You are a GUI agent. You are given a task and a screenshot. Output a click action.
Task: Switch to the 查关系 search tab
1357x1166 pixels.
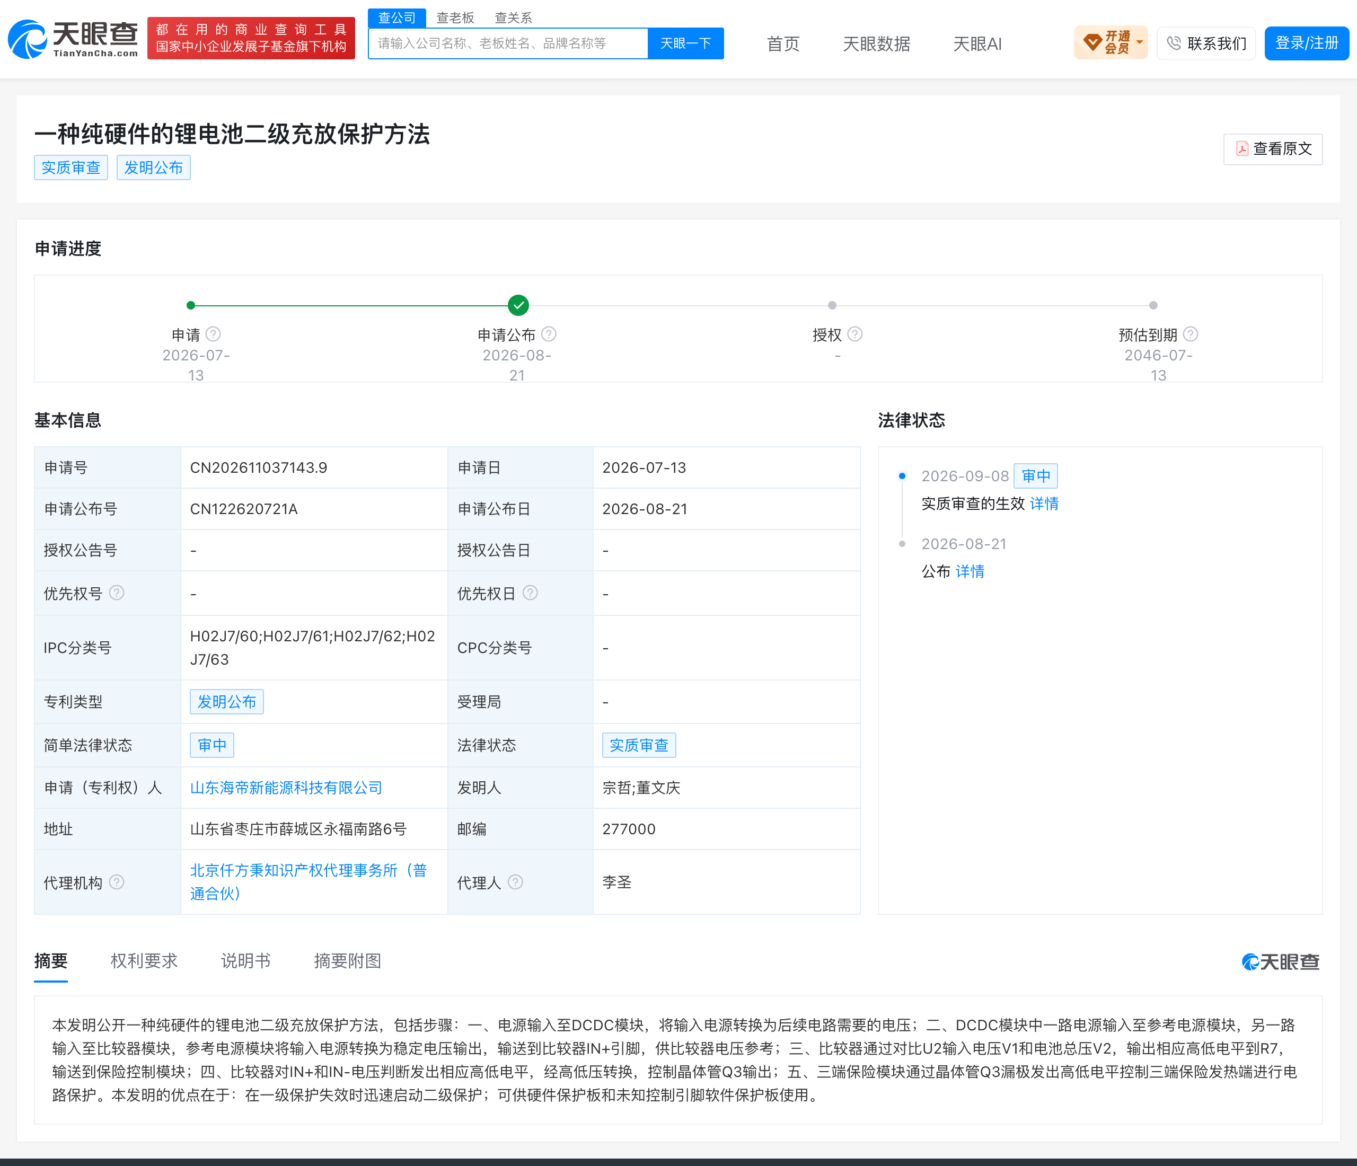(514, 17)
